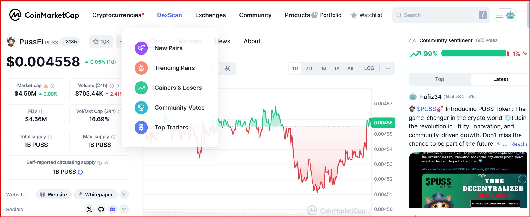Open chart more options ellipsis menu

tap(388, 68)
